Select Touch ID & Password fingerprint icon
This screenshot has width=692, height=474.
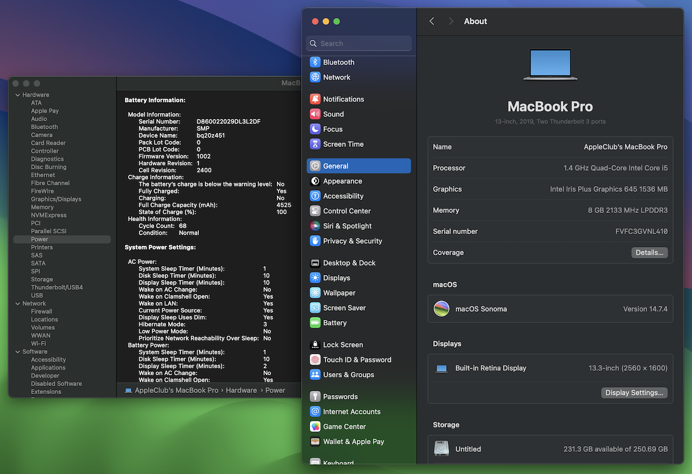click(x=315, y=359)
